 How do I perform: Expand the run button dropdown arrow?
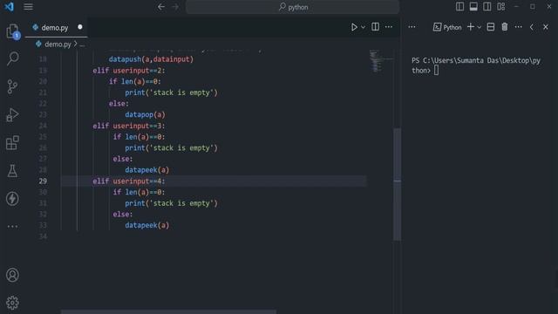point(363,27)
